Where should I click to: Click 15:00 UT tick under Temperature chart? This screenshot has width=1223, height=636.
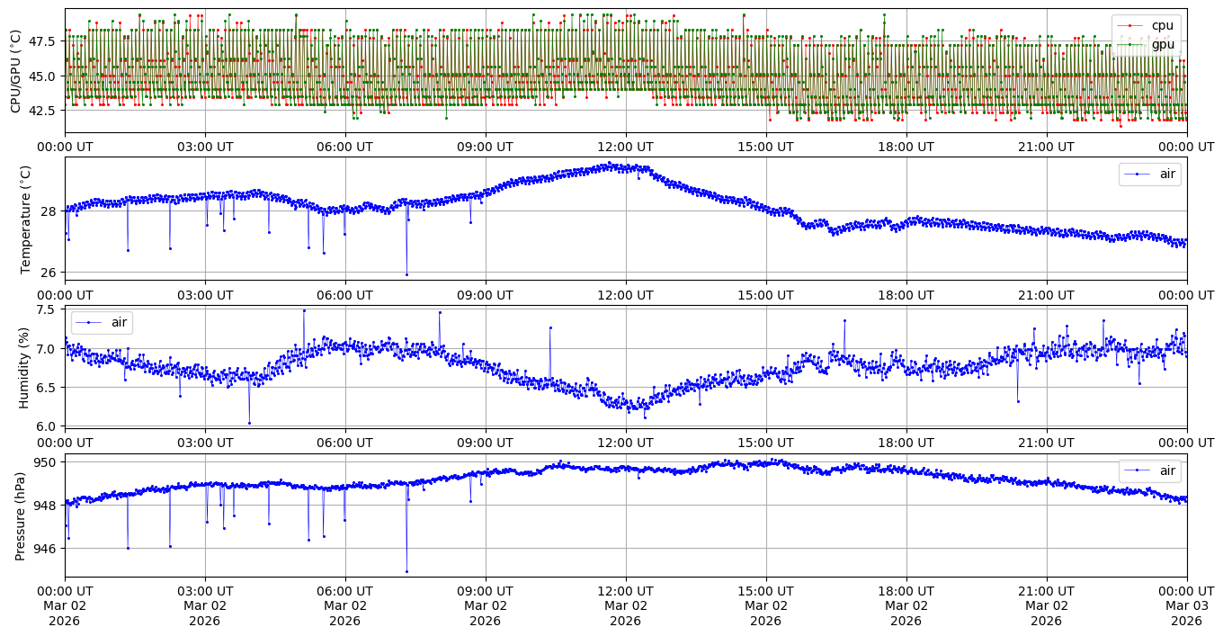765,295
